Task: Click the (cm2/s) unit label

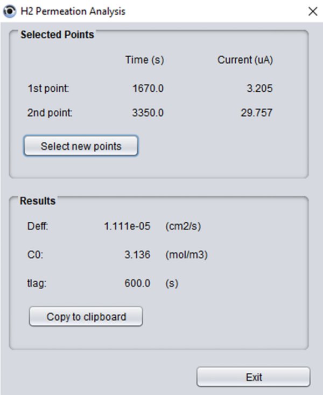Action: [183, 227]
